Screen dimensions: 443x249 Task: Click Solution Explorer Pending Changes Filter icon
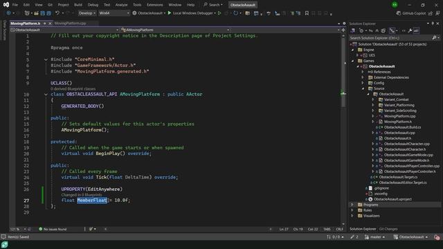pos(361,30)
